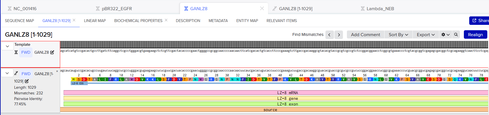Open the gear settings dropdown
Screen dimensions: 489x115
[x=445, y=34]
